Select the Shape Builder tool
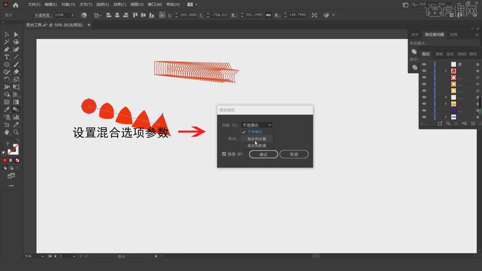 point(7,95)
